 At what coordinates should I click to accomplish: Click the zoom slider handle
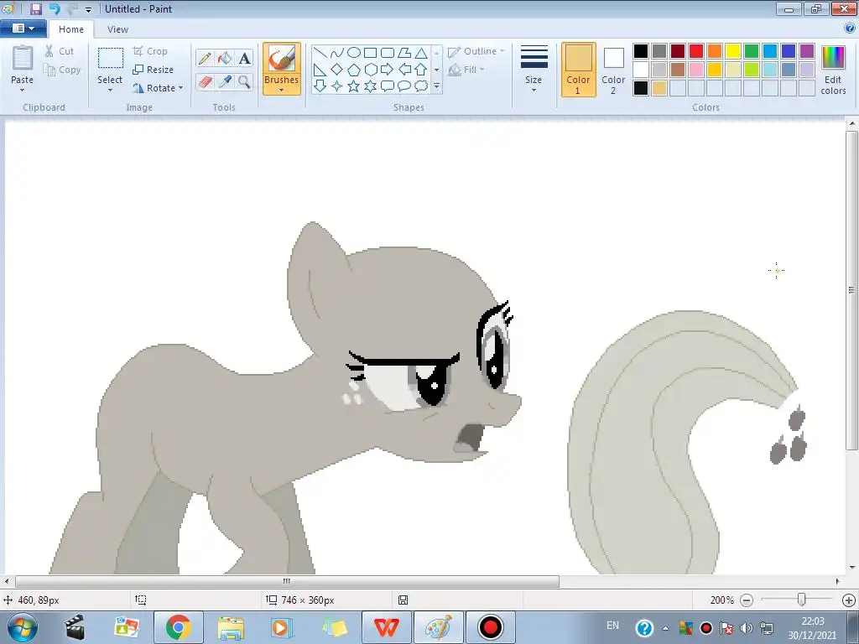[x=801, y=600]
